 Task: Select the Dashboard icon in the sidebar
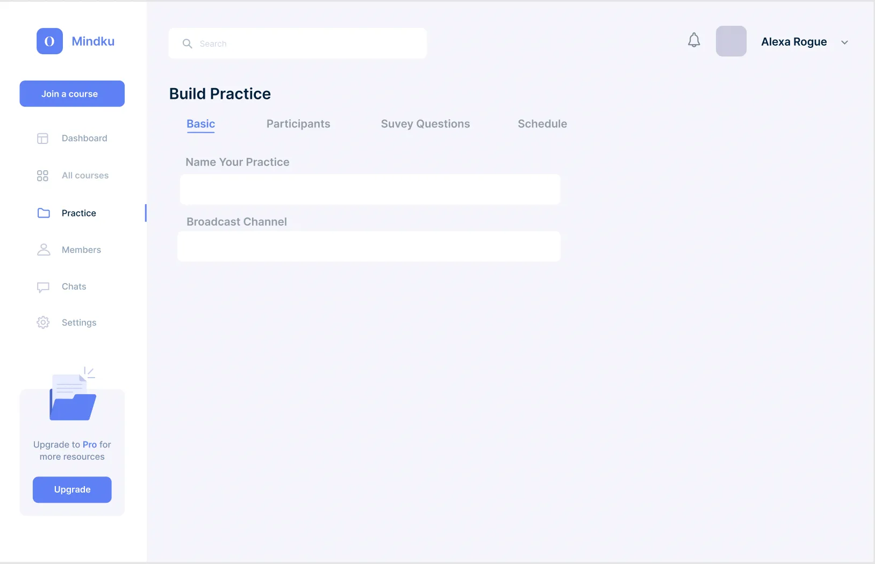click(42, 138)
